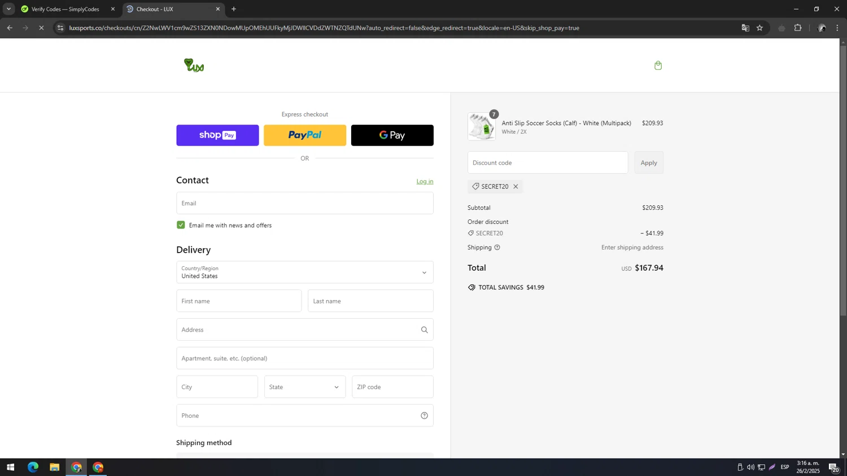Viewport: 847px width, 476px height.
Task: Switch to Verify Codes SimplyCodes tab
Action: point(67,9)
